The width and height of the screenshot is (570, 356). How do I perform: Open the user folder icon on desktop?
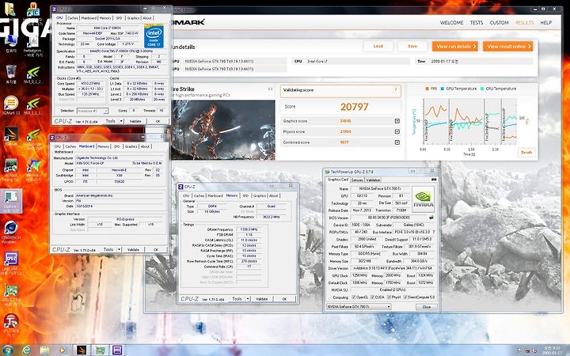pyautogui.click(x=10, y=9)
